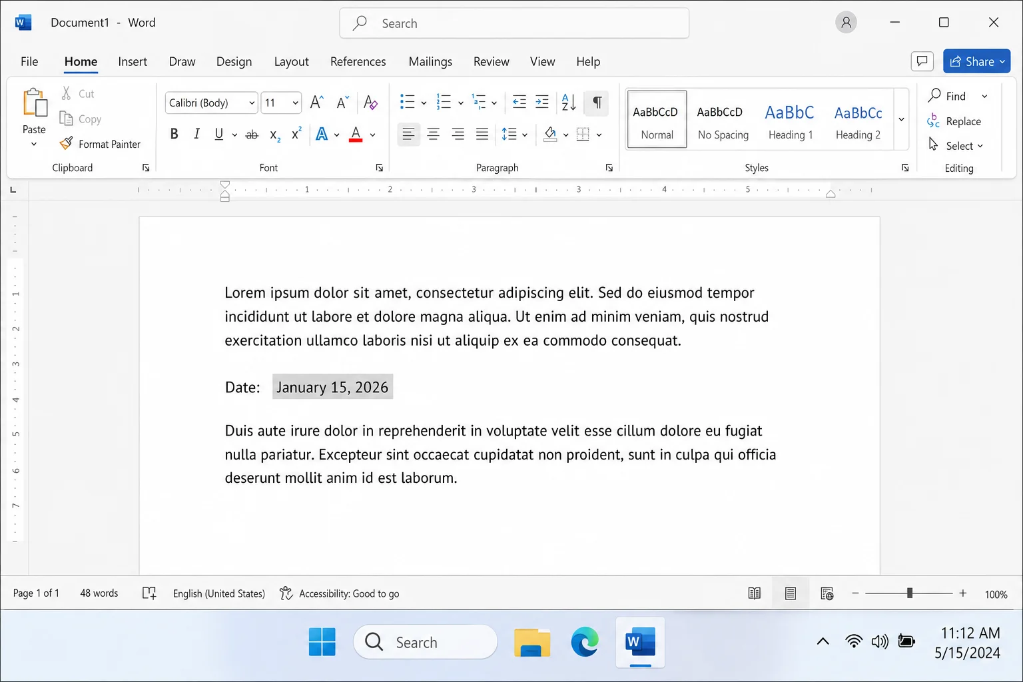Screen dimensions: 1023x682
Task: Sort text alphabetically with A-Z icon
Action: [569, 103]
